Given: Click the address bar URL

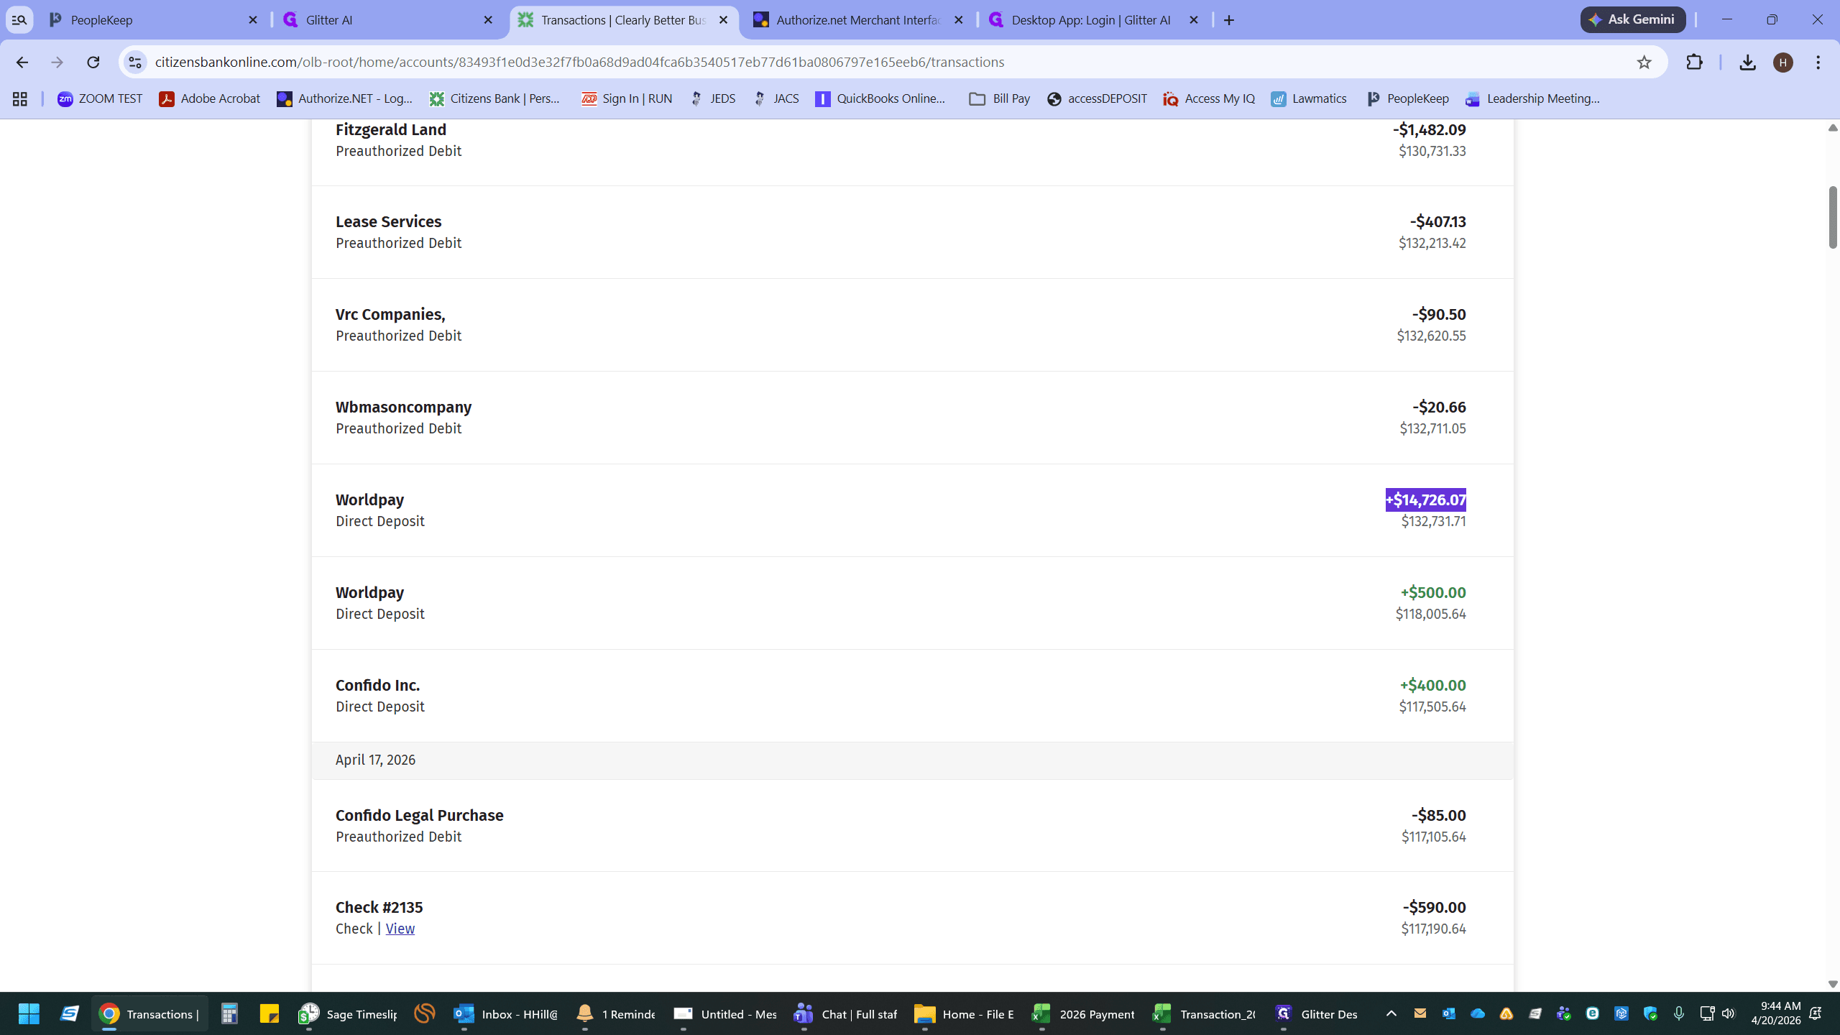Looking at the screenshot, I should point(579,63).
